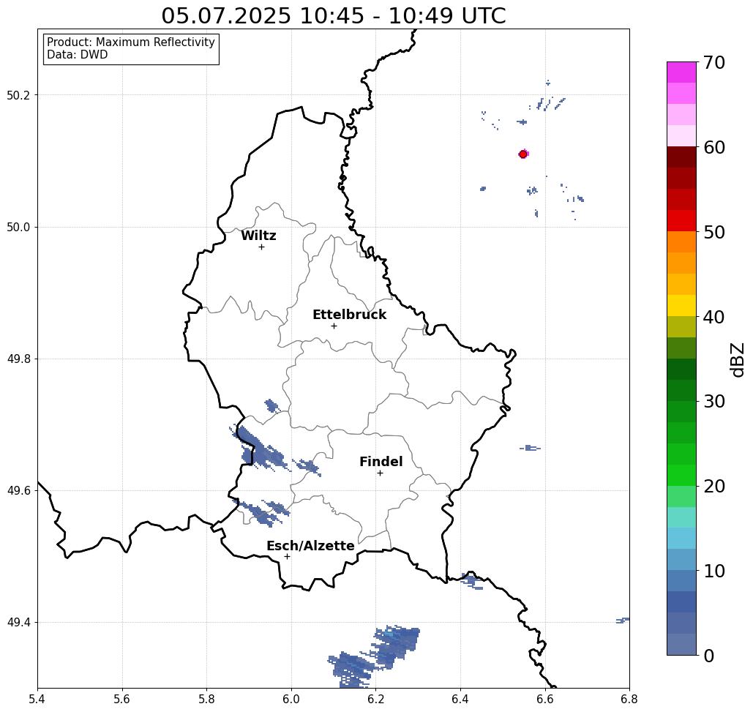
Task: Click the timestamp title '05.07.2025 10:45 - 10:49 UTC'
Action: 333,16
